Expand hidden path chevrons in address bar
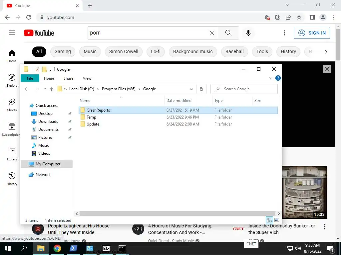The image size is (341, 255). 65,89
